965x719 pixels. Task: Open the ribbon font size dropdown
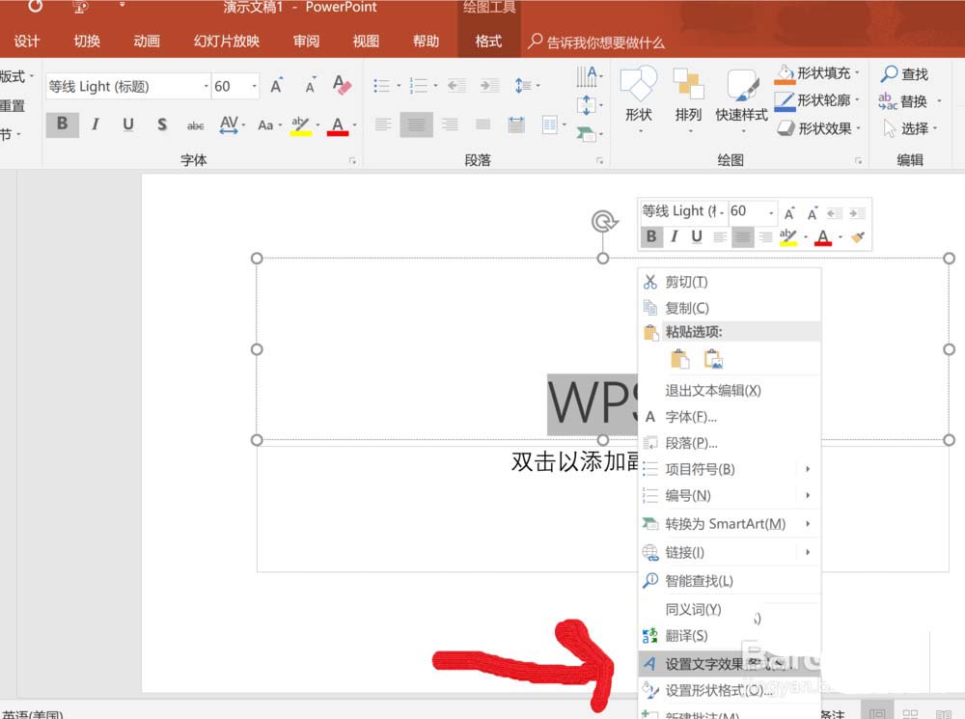point(254,86)
